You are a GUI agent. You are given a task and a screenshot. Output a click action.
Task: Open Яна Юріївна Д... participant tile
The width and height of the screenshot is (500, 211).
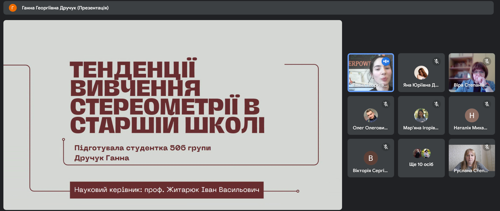click(x=421, y=73)
